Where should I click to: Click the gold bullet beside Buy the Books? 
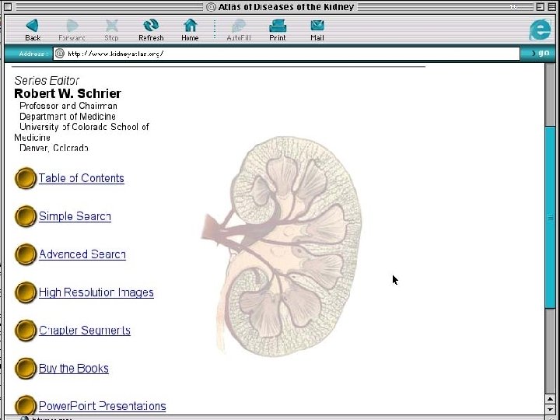click(x=26, y=368)
